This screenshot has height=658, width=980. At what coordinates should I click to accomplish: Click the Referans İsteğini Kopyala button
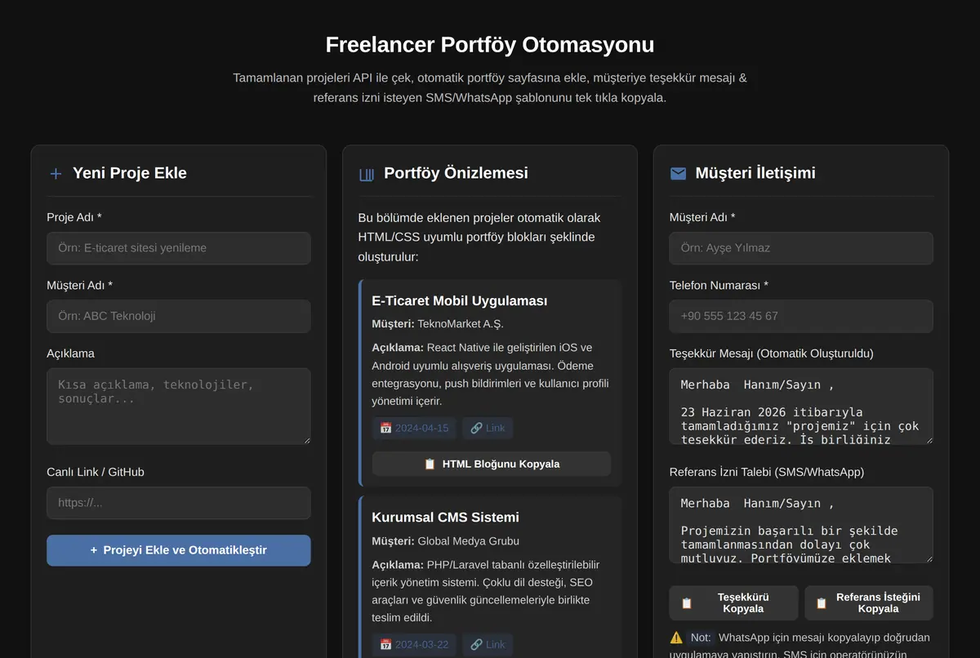pyautogui.click(x=869, y=603)
